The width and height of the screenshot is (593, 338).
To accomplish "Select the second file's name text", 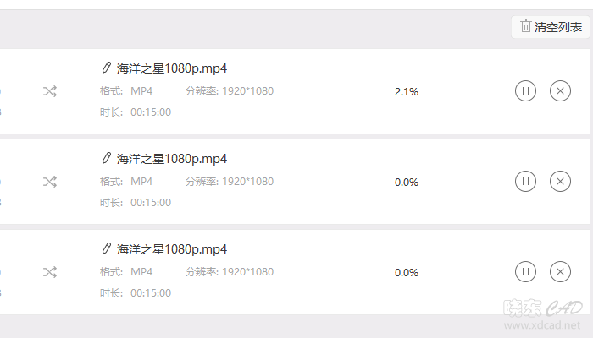I will 172,159.
